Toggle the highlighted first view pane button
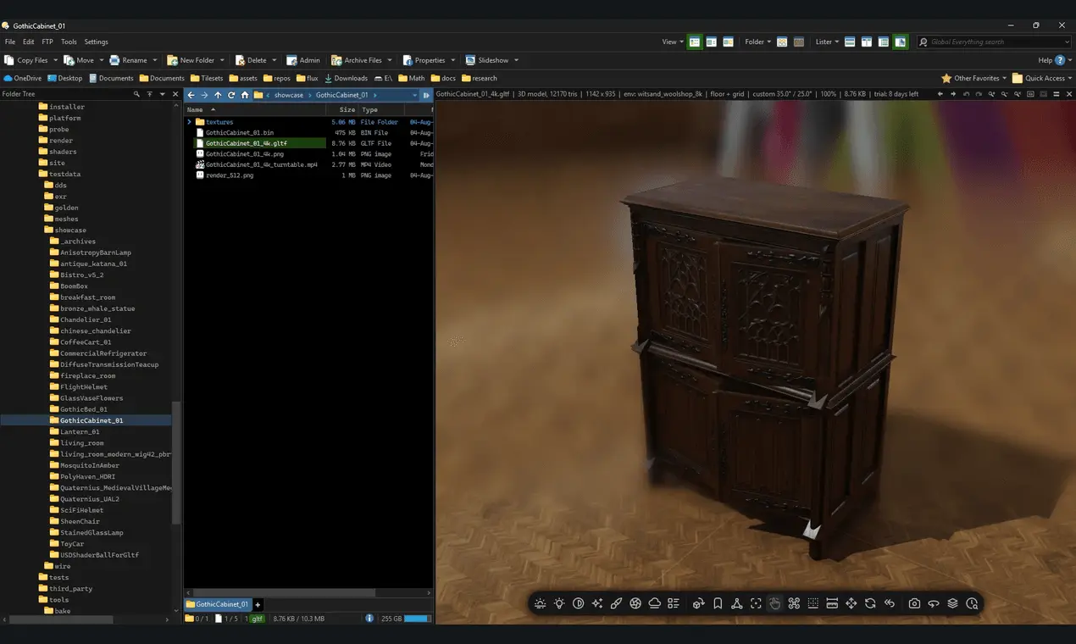 695,42
